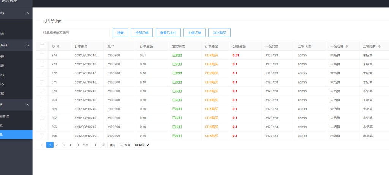Collapse the top sidebar menu group chevron
The image size is (389, 175).
[27, 13]
